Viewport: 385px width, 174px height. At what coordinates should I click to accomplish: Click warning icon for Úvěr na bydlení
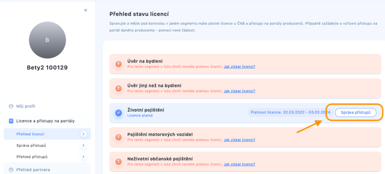click(118, 64)
